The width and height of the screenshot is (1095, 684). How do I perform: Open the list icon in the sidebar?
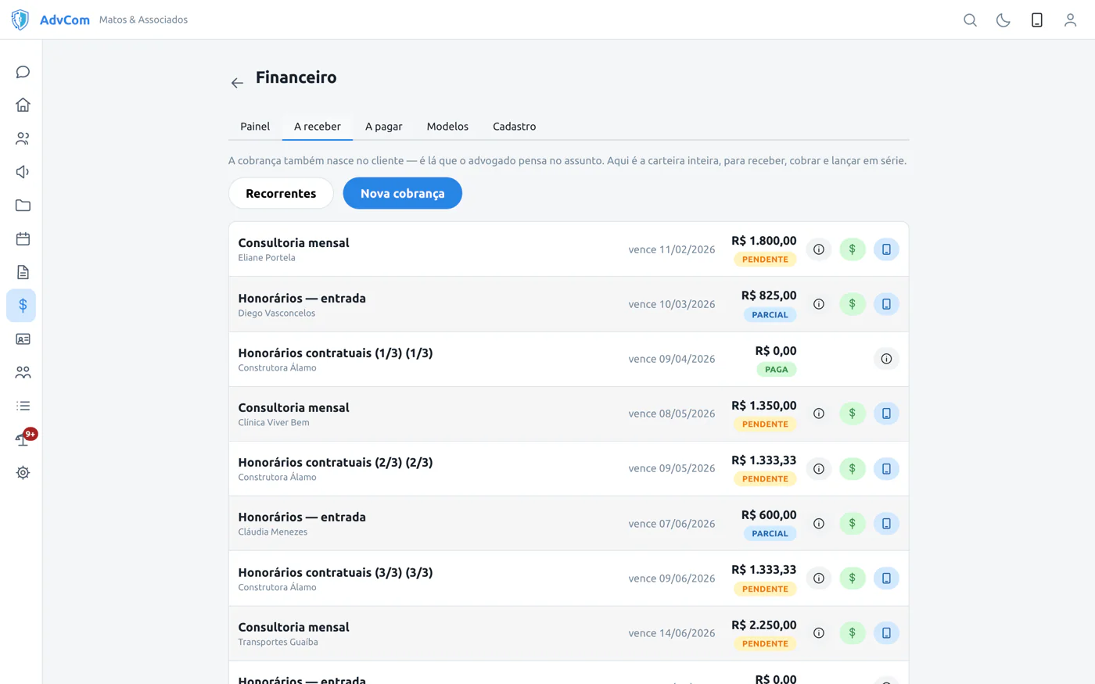click(23, 406)
